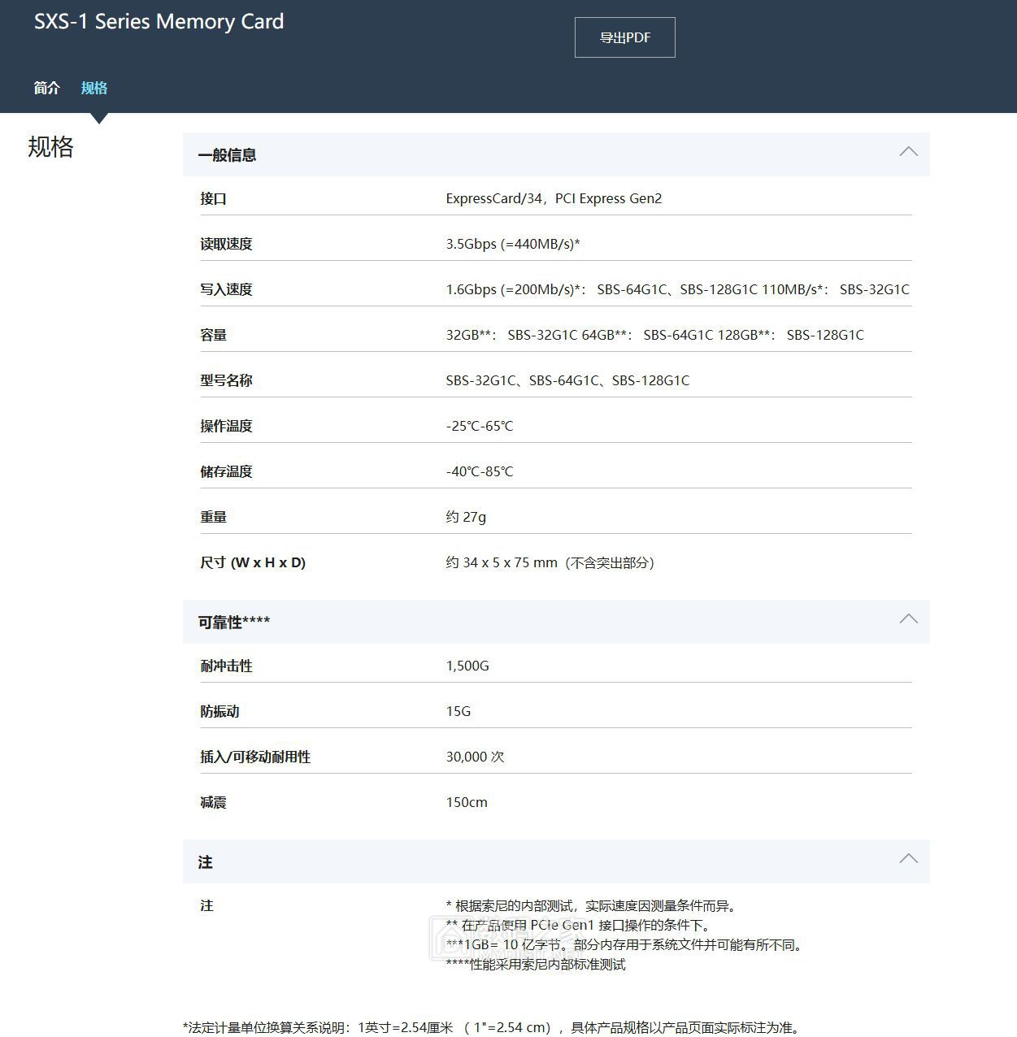The image size is (1017, 1037).
Task: Collapse the 一般信息 section chevron
Action: [x=908, y=153]
